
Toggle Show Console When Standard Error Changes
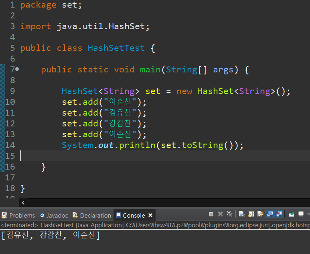(279, 214)
